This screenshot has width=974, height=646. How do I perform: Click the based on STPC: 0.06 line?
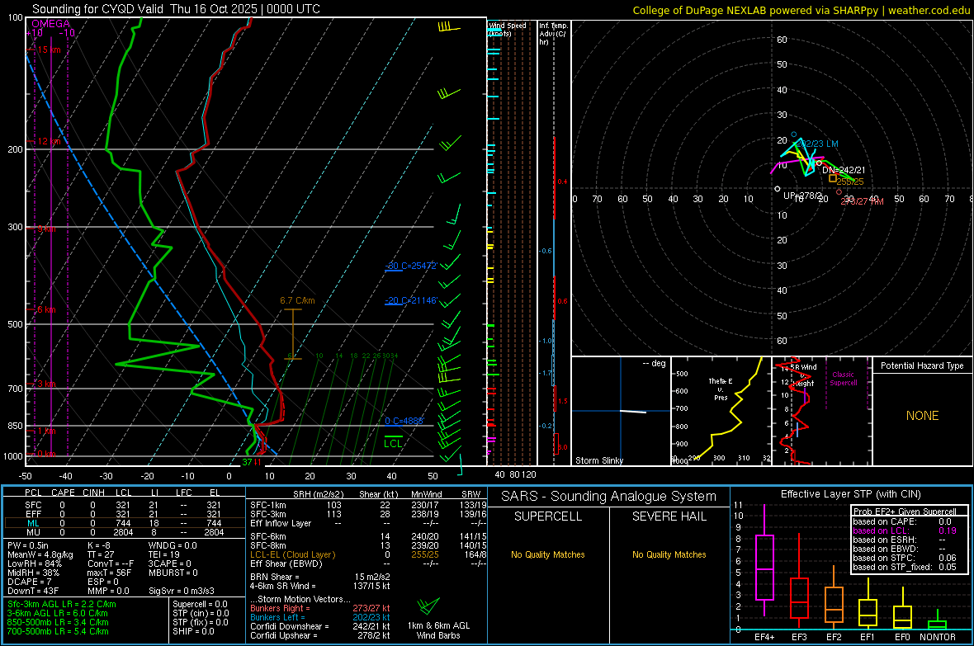(905, 558)
